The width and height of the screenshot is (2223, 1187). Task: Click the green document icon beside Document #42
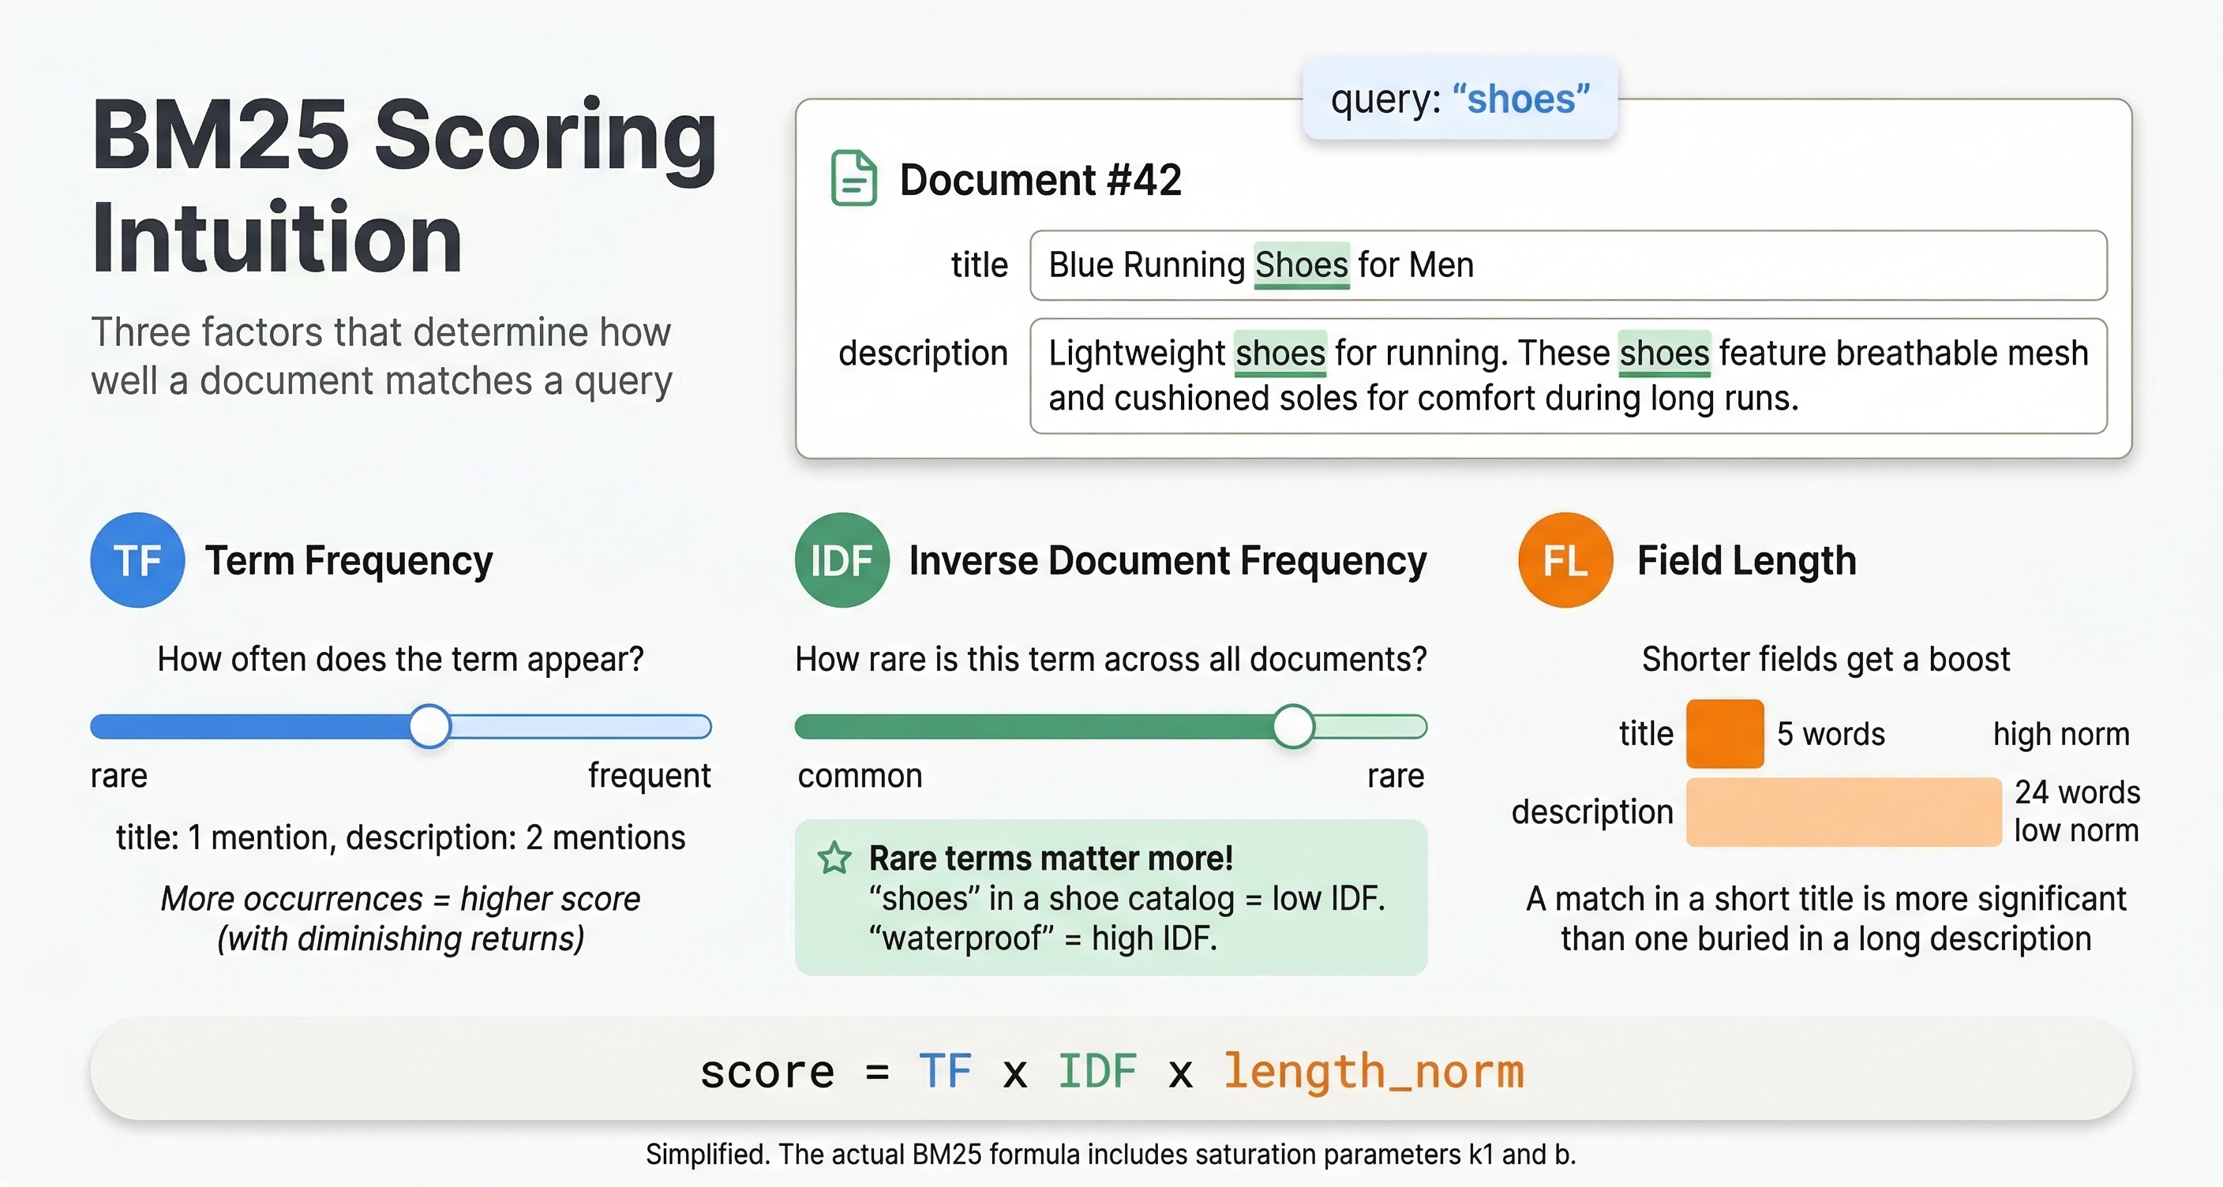(853, 178)
